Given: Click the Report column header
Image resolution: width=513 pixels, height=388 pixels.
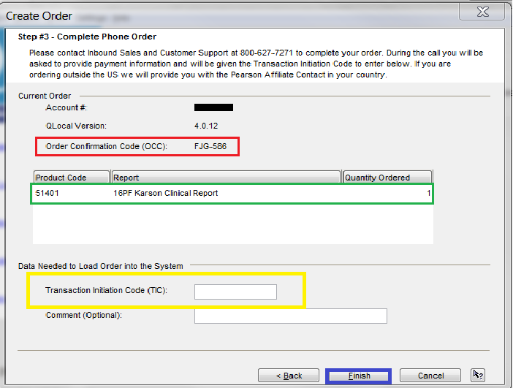Looking at the screenshot, I should (226, 178).
